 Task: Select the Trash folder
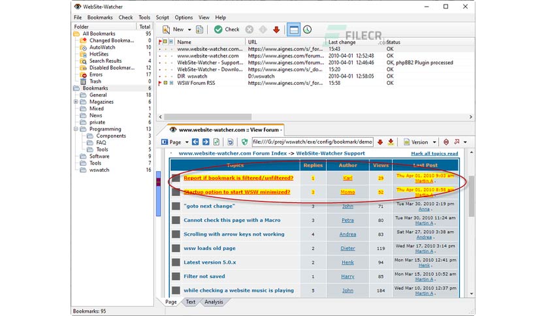[95, 82]
